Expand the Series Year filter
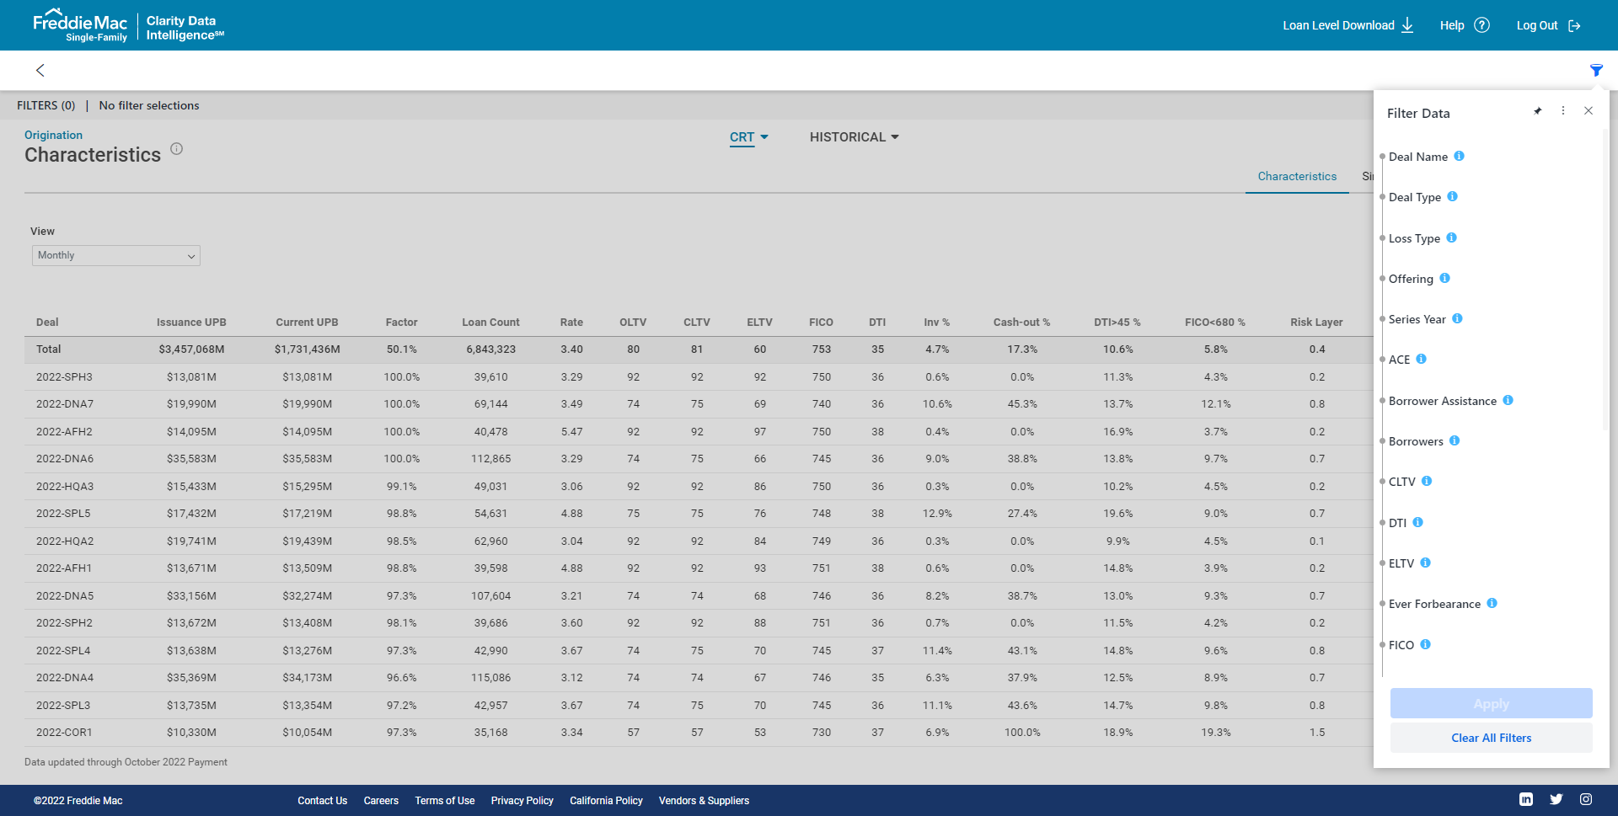This screenshot has height=816, width=1618. coord(1417,319)
